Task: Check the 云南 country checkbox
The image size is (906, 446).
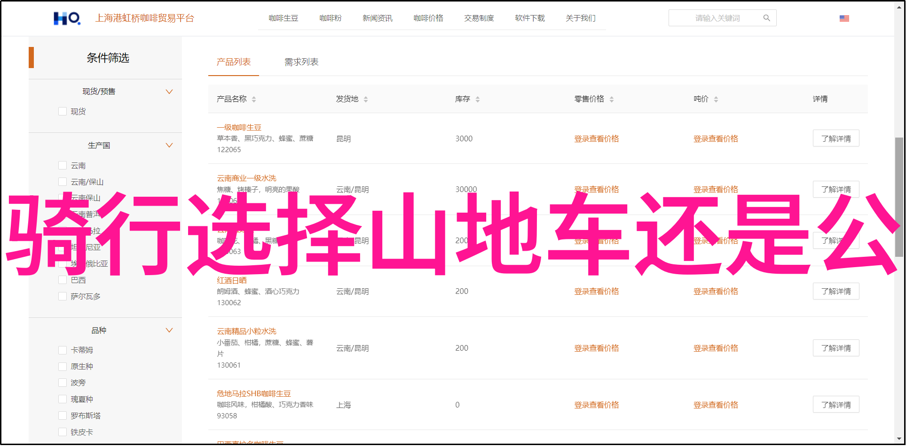Action: tap(62, 165)
